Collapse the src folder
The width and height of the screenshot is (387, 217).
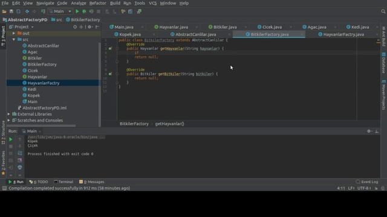pyautogui.click(x=14, y=39)
